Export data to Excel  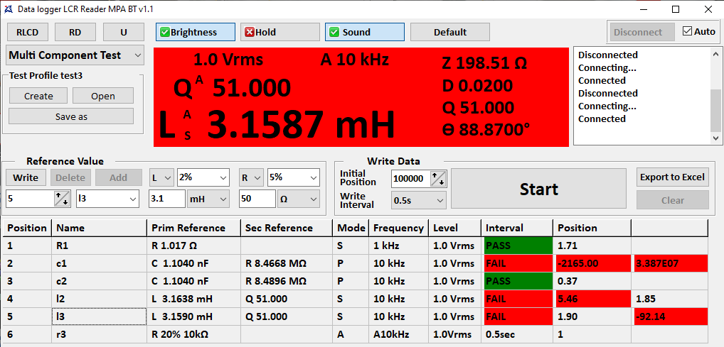click(672, 177)
